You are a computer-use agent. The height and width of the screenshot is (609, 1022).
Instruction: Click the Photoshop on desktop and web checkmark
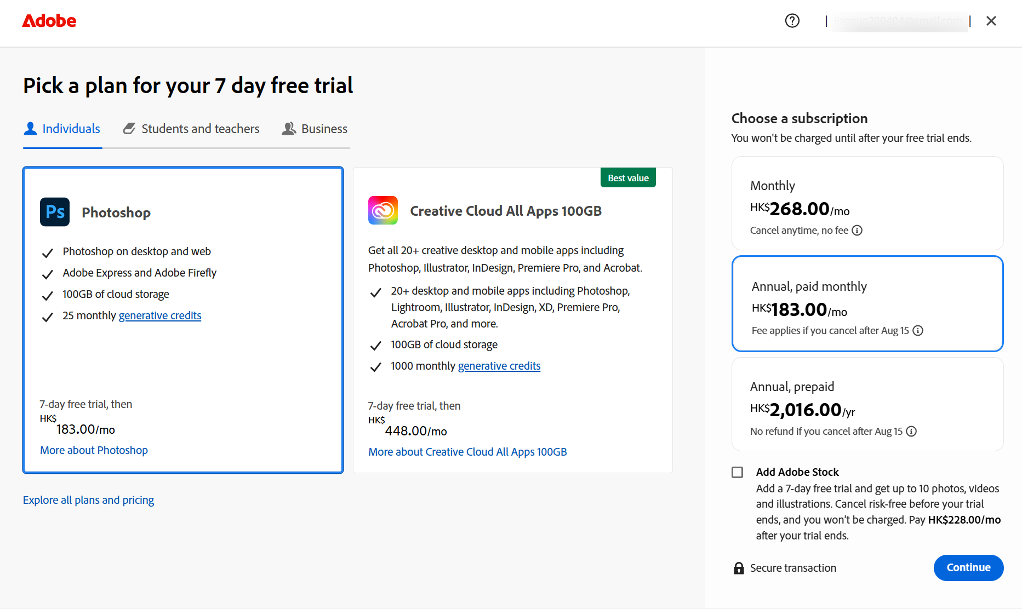pos(48,252)
